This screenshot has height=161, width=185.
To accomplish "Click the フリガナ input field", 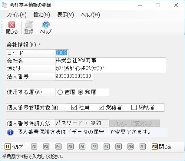I will (x=111, y=69).
